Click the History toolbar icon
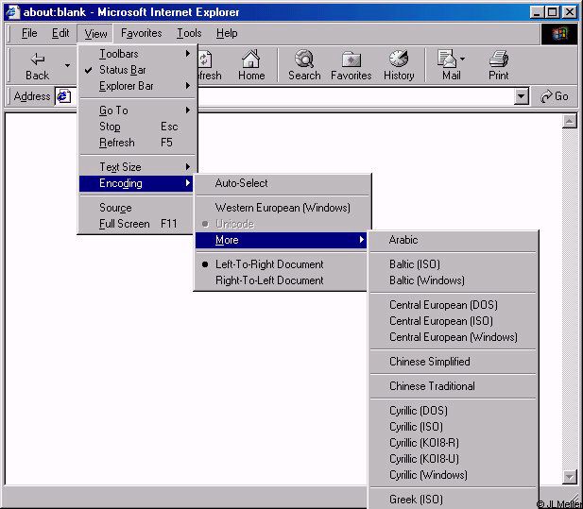 pyautogui.click(x=399, y=59)
